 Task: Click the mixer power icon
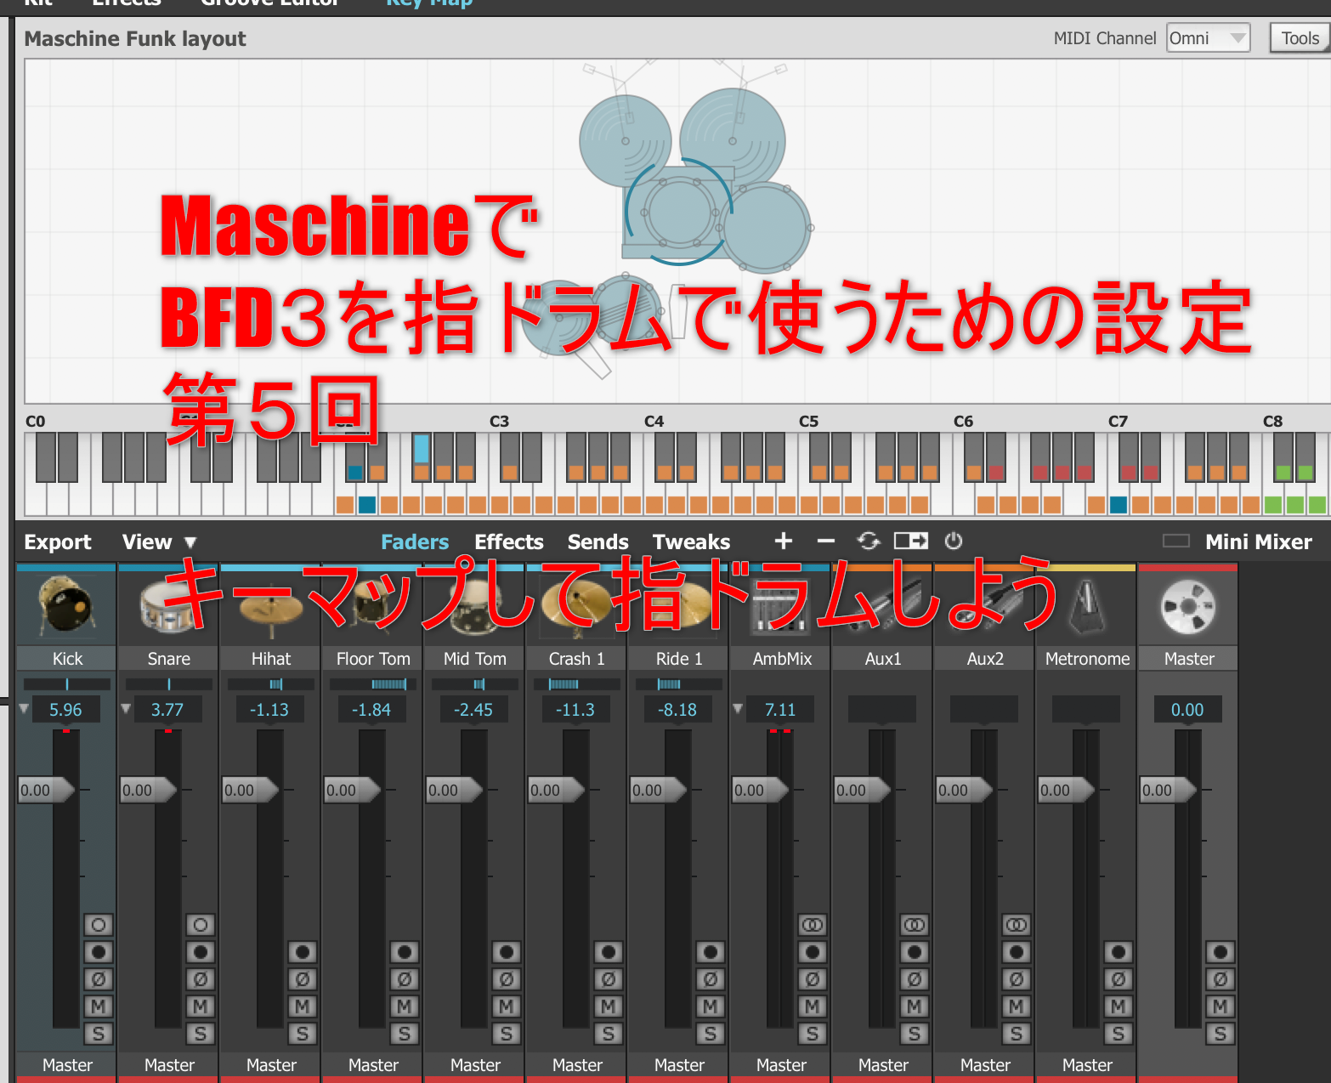[x=953, y=541]
